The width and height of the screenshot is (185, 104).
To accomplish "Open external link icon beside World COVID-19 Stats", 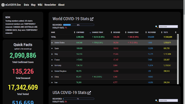I will coord(92,19).
